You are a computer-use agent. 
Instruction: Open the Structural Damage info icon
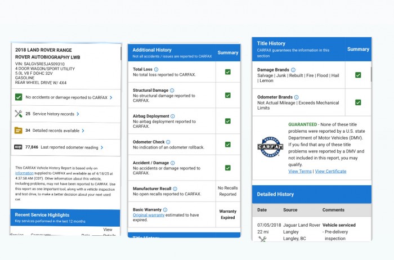pyautogui.click(x=172, y=90)
